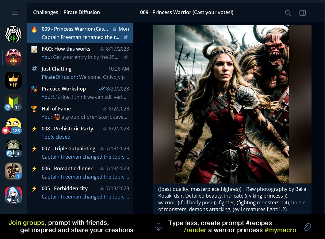Click the 'Topic closed' status text

56,137
